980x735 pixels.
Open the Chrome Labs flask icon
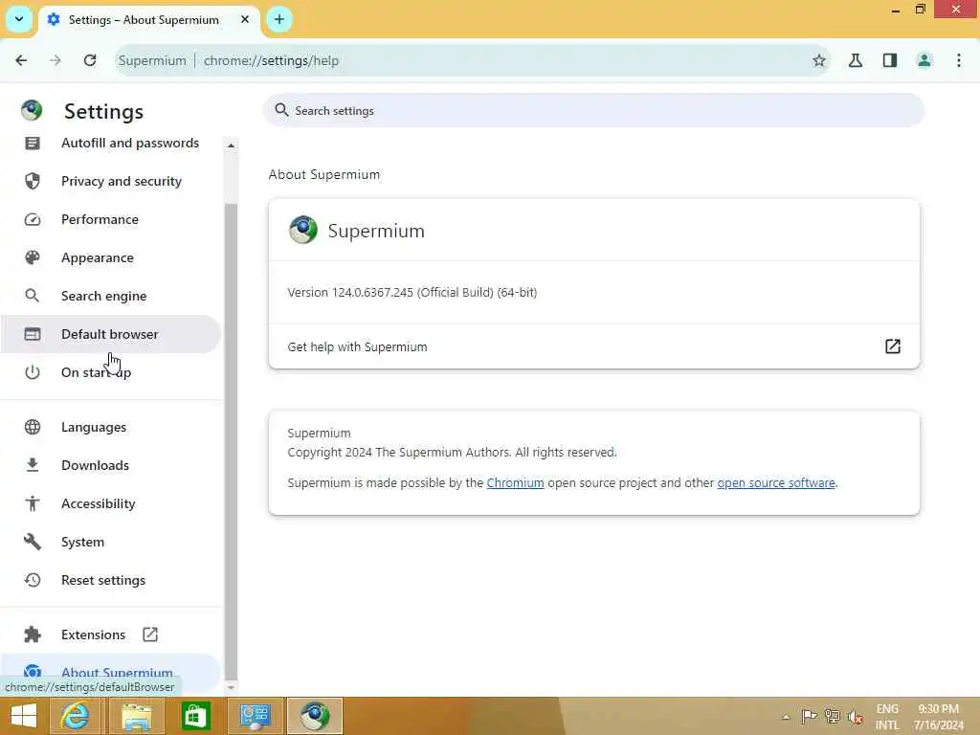tap(856, 60)
